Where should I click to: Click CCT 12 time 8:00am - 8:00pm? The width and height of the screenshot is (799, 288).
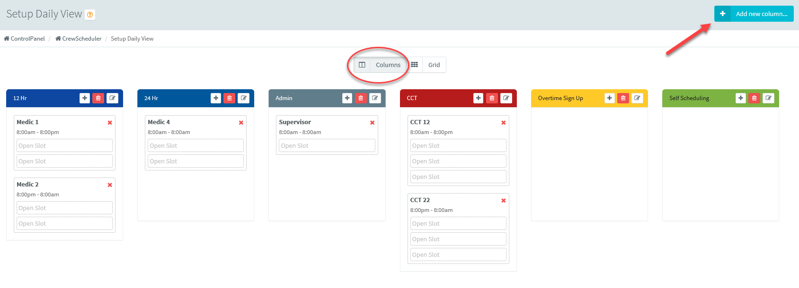[431, 132]
